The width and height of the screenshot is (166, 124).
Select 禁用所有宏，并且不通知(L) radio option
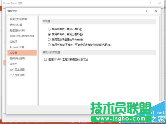click(49, 29)
